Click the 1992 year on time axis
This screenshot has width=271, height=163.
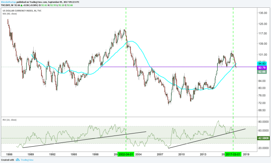click(52, 154)
